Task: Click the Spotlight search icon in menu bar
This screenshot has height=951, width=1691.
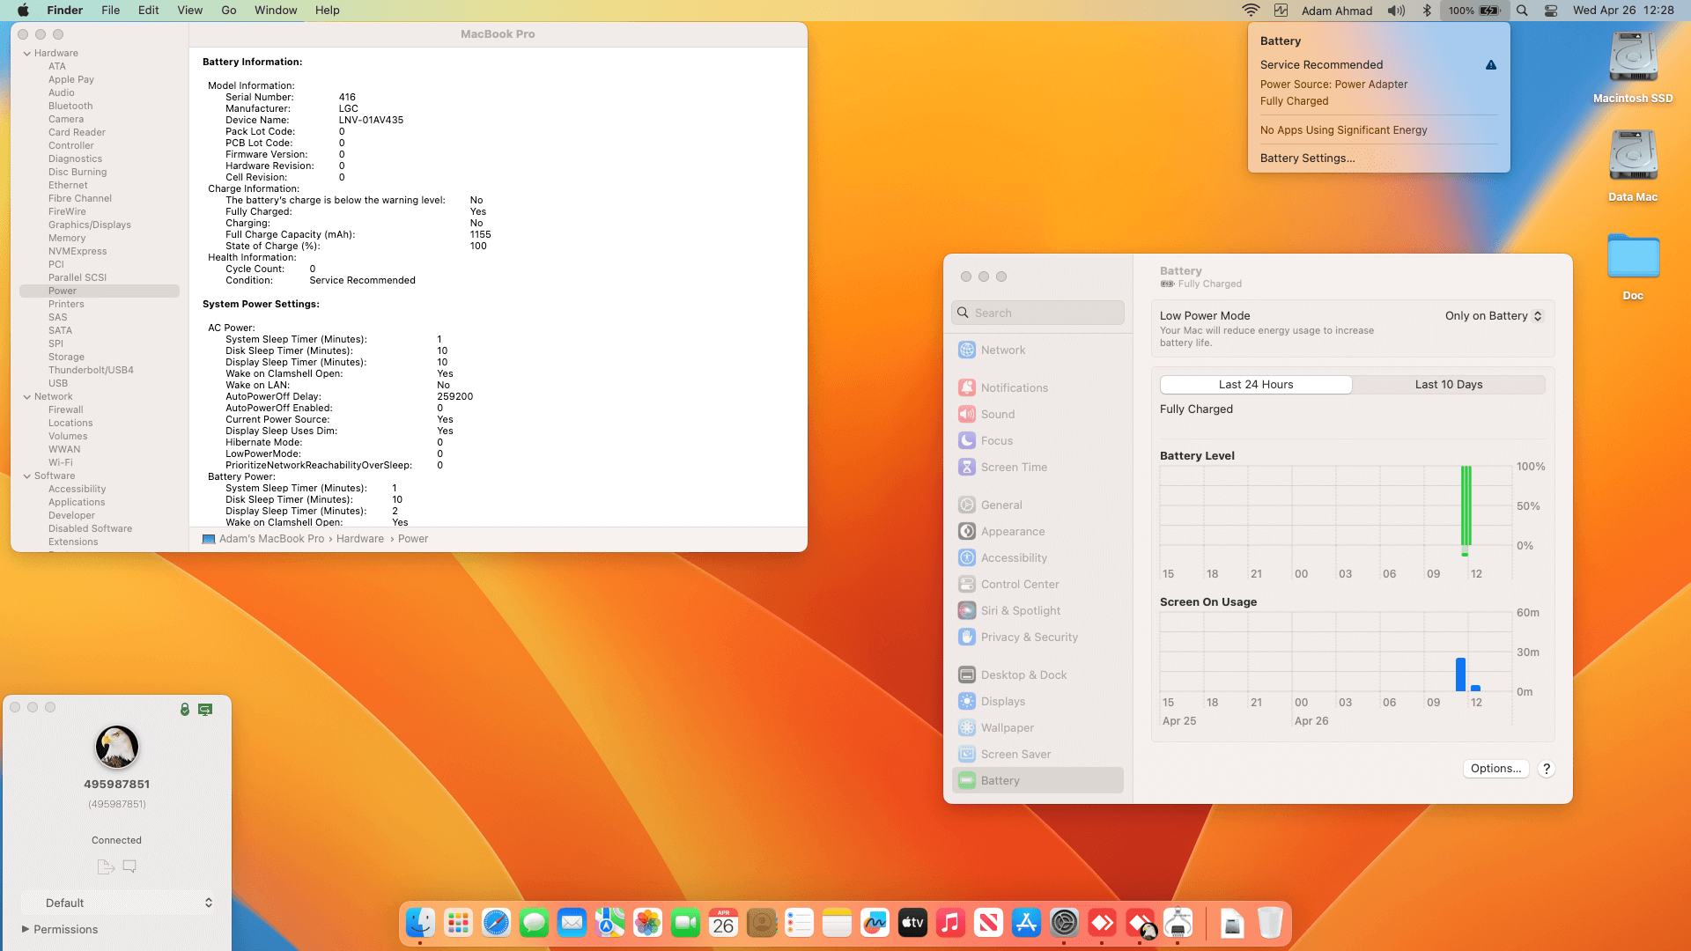Action: [1522, 11]
